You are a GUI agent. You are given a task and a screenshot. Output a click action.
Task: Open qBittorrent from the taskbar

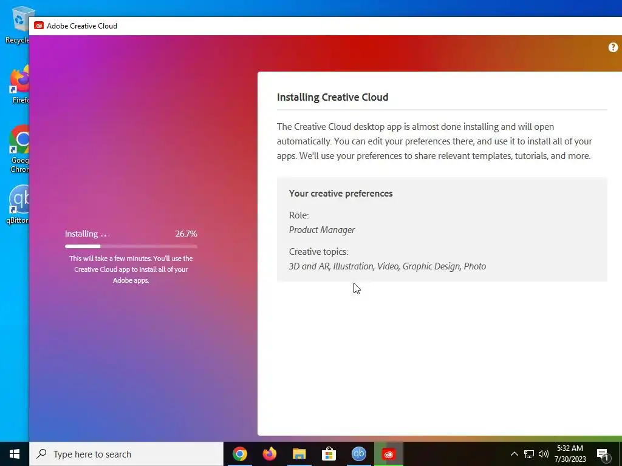pos(358,454)
